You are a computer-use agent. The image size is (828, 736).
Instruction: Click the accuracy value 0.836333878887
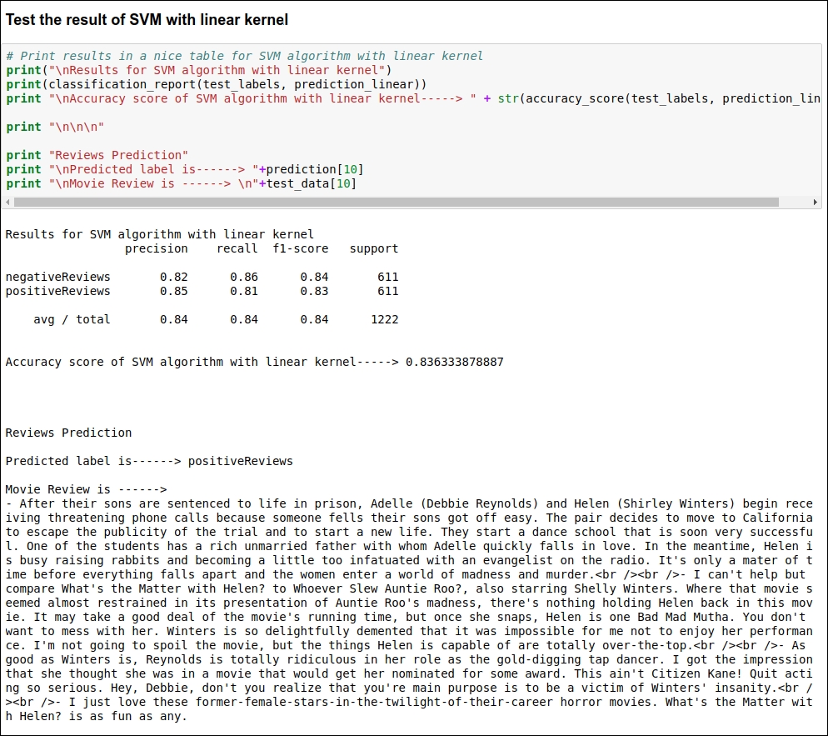coord(455,362)
